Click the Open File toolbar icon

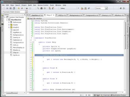pos(7,8)
